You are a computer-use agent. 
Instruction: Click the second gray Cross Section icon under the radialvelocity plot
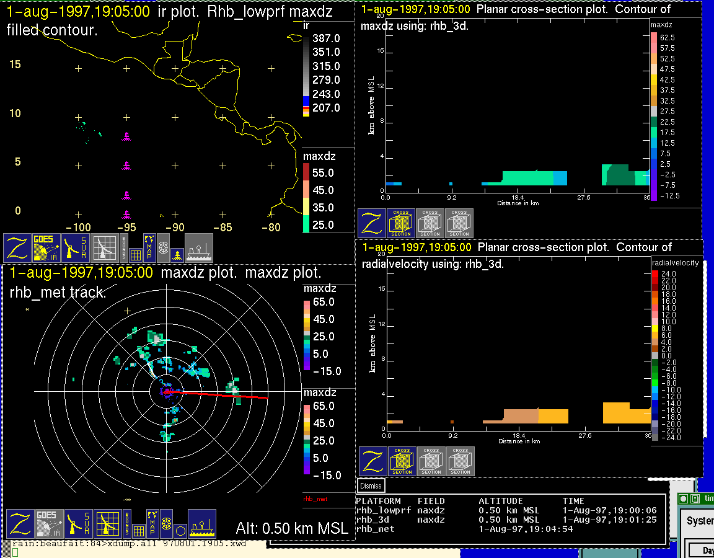(461, 461)
